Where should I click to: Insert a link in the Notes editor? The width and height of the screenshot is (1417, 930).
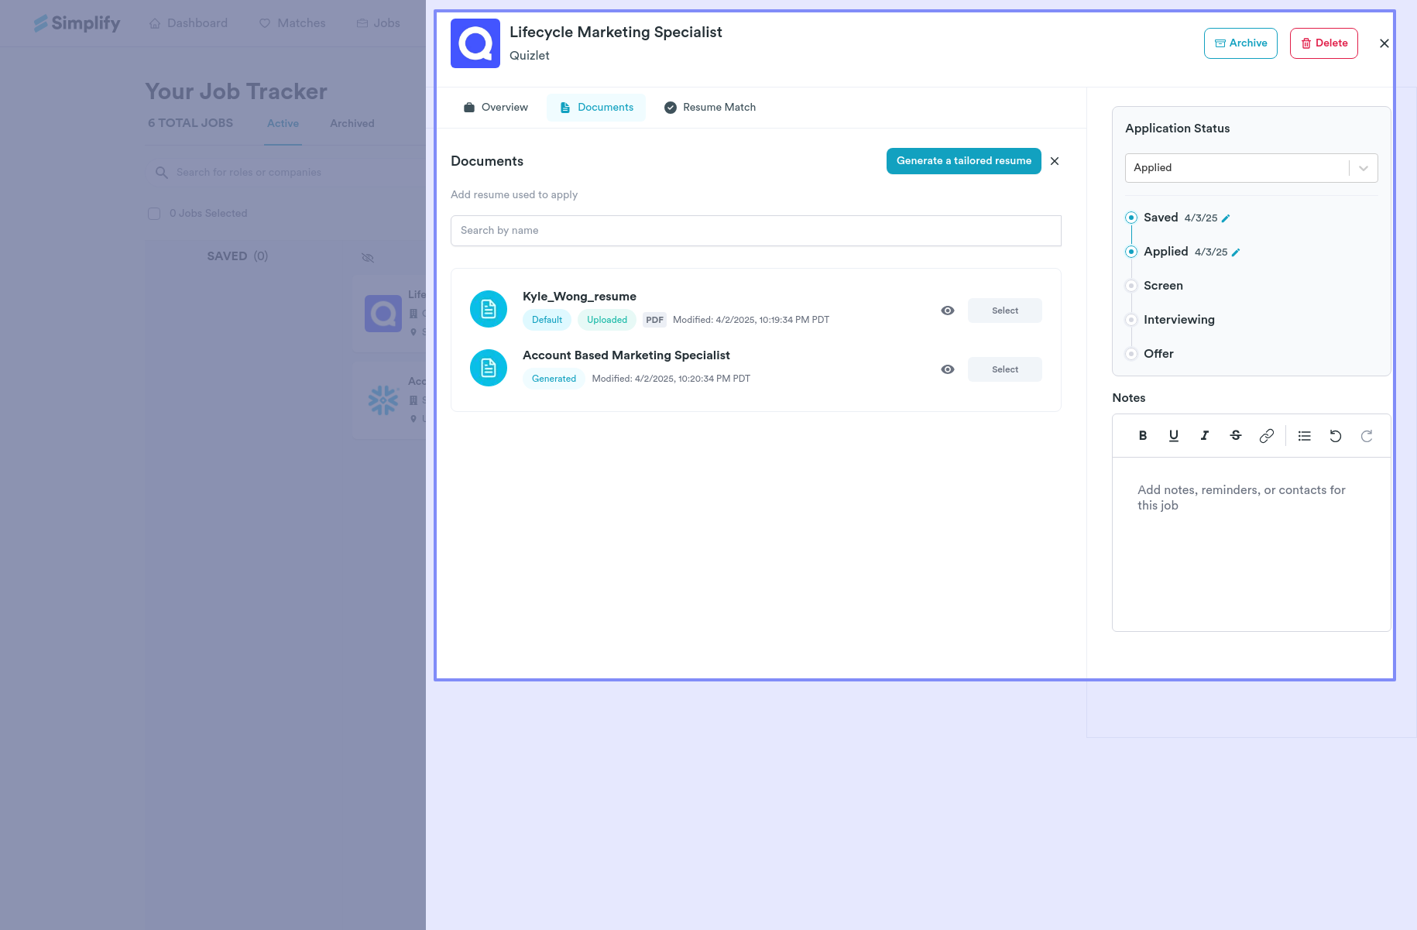(x=1266, y=436)
